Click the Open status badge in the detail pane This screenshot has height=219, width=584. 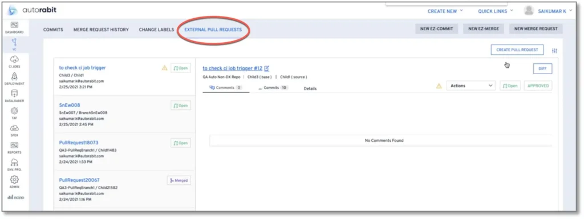(510, 86)
